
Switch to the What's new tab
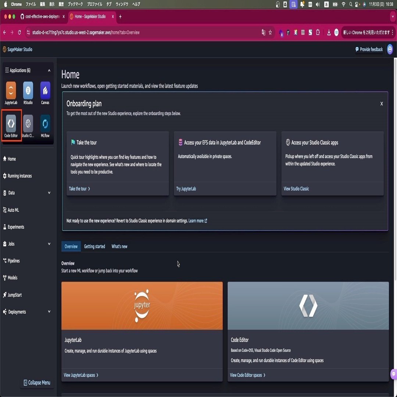(119, 246)
